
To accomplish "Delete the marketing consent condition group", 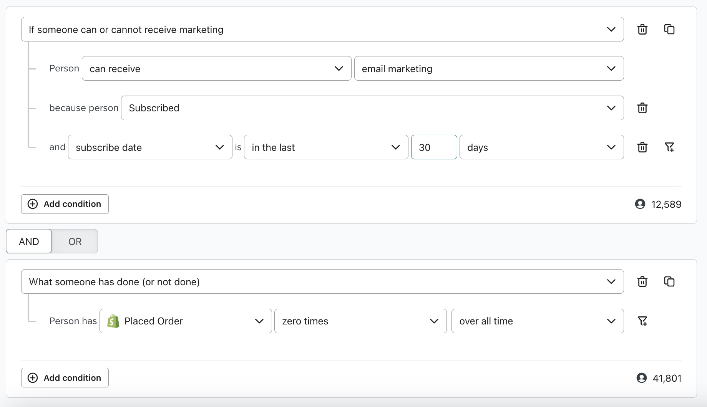I will tap(642, 30).
